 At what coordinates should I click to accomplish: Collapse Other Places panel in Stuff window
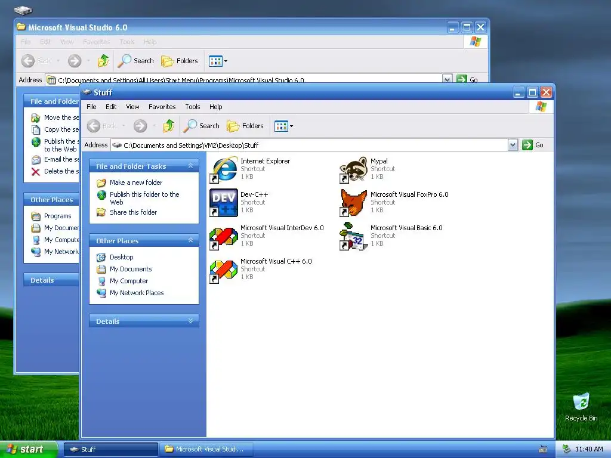pyautogui.click(x=190, y=240)
